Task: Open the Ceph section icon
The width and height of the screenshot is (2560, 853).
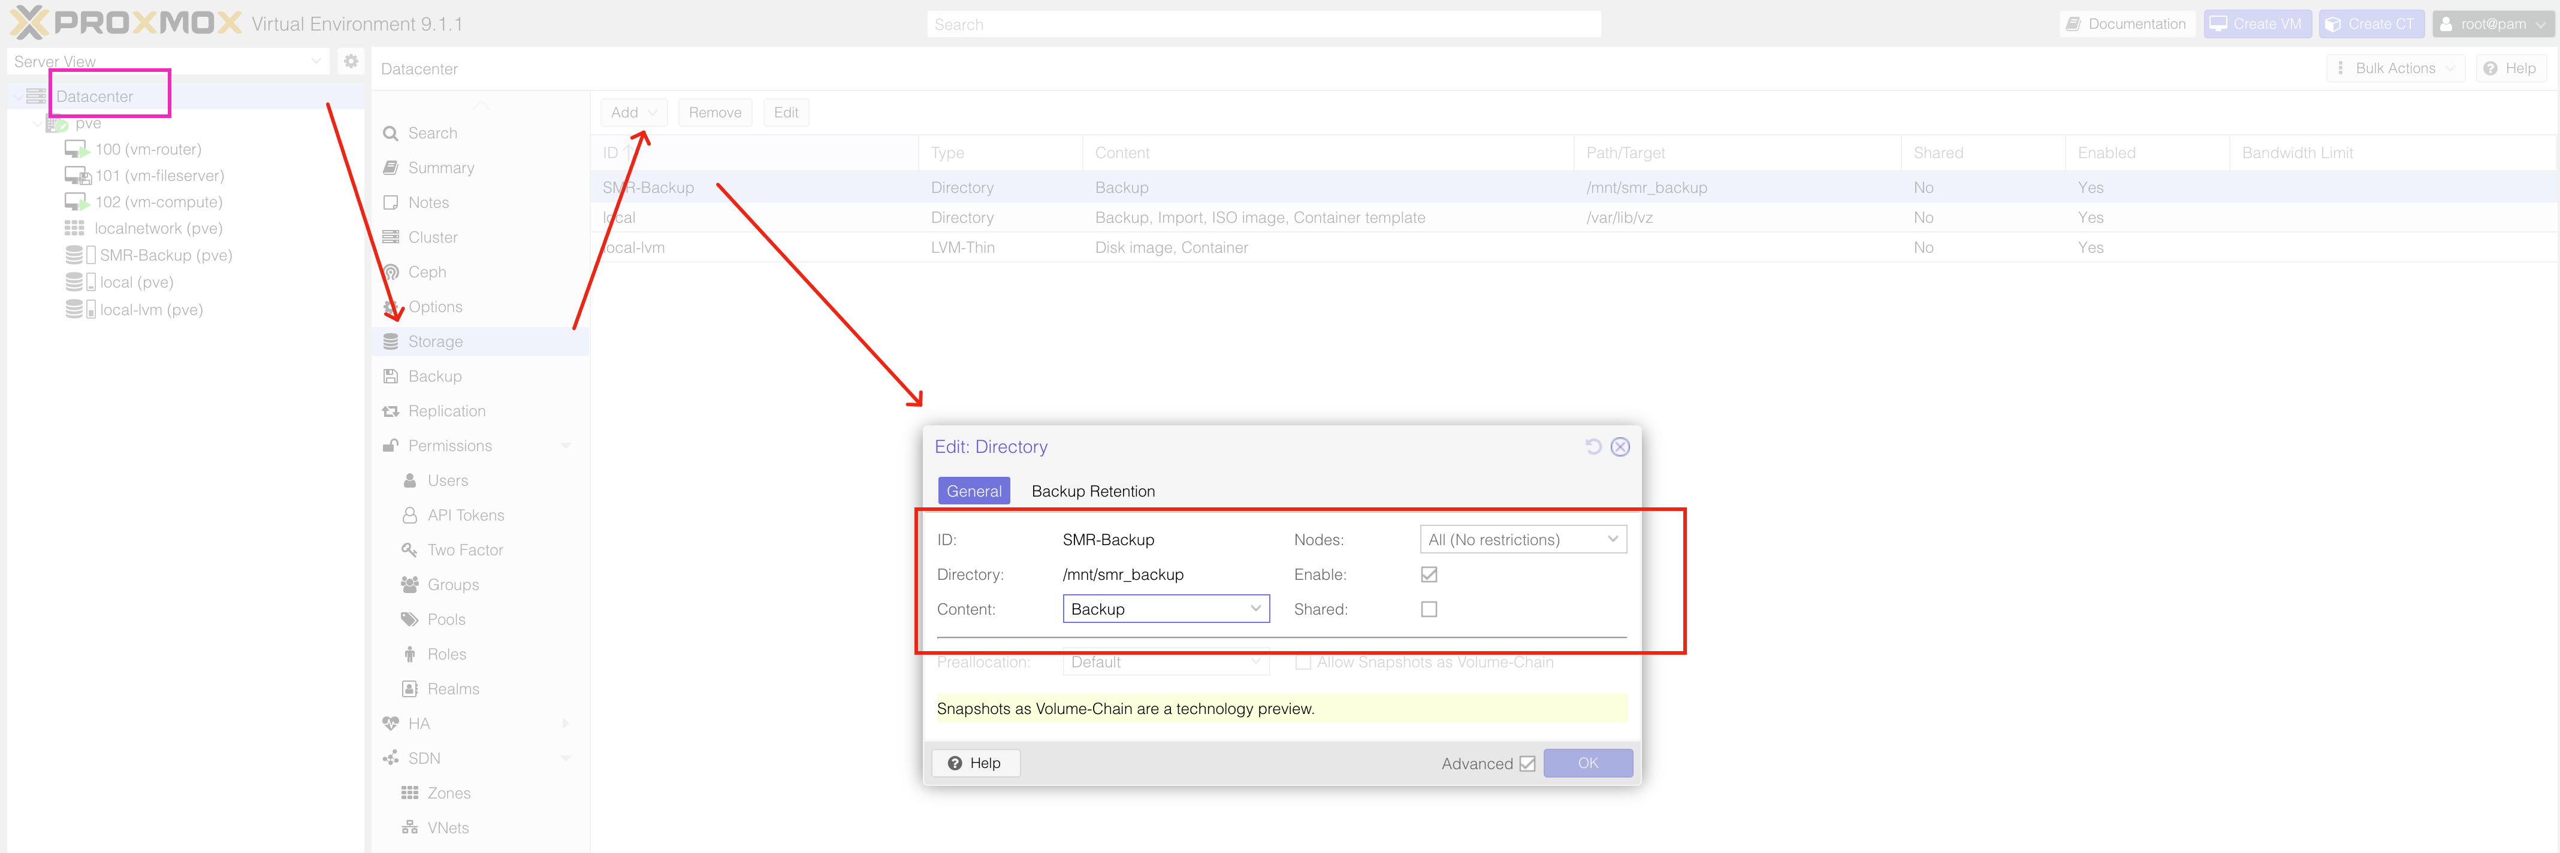Action: [391, 272]
